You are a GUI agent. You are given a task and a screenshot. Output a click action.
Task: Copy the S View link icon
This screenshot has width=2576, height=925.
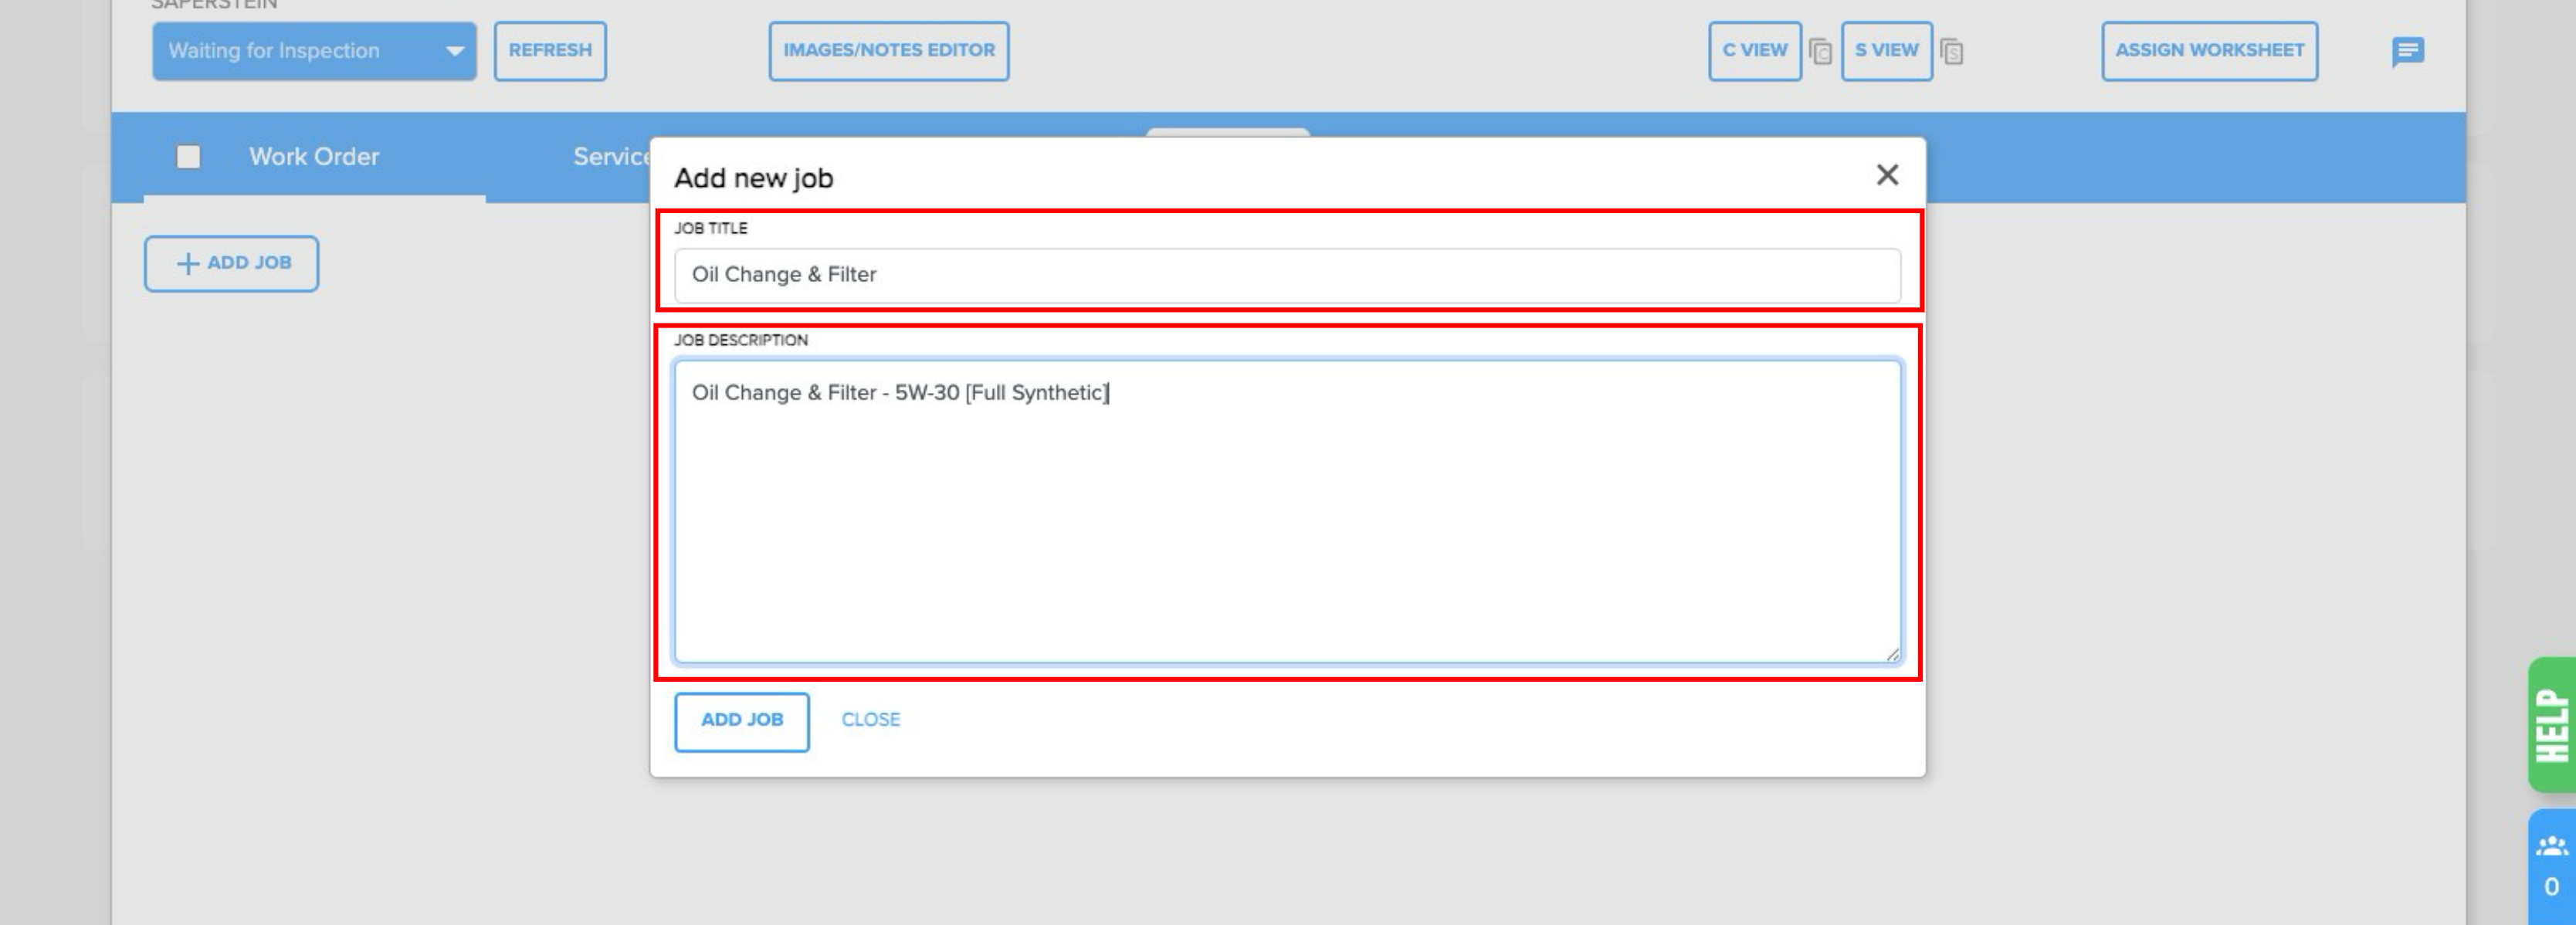[x=1951, y=51]
